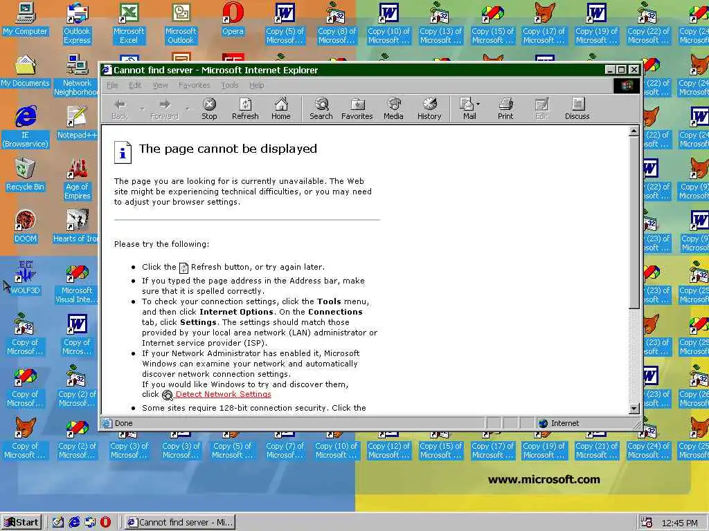Go to the Home page button

[281, 109]
